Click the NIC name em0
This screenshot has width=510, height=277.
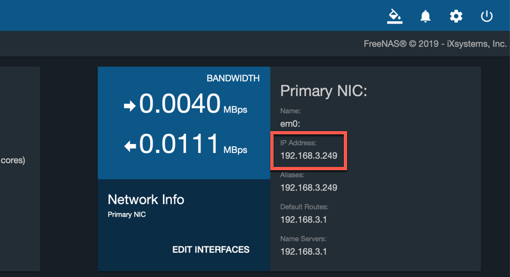coord(290,124)
